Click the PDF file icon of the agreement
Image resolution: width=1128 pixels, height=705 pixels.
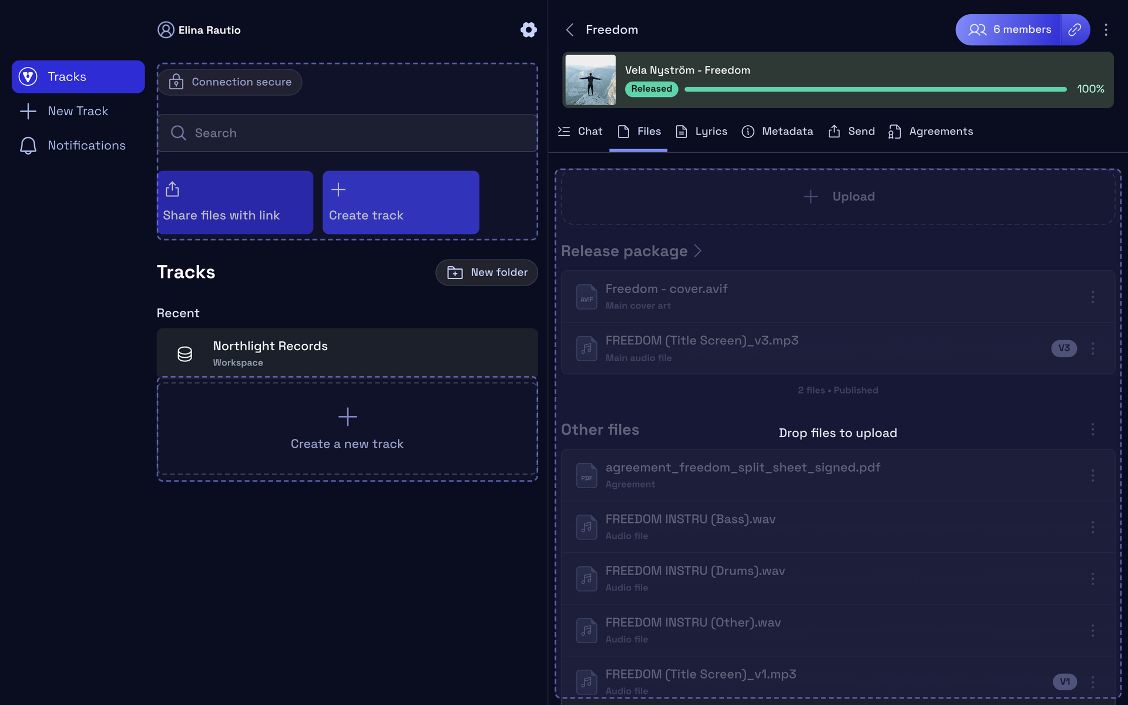click(x=586, y=475)
